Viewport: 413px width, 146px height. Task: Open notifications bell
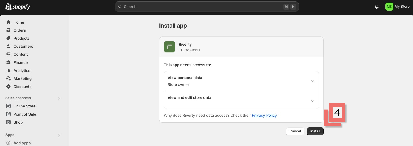[376, 7]
